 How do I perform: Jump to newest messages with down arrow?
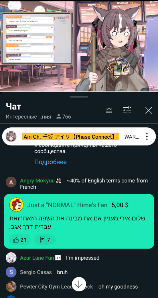[79, 284]
